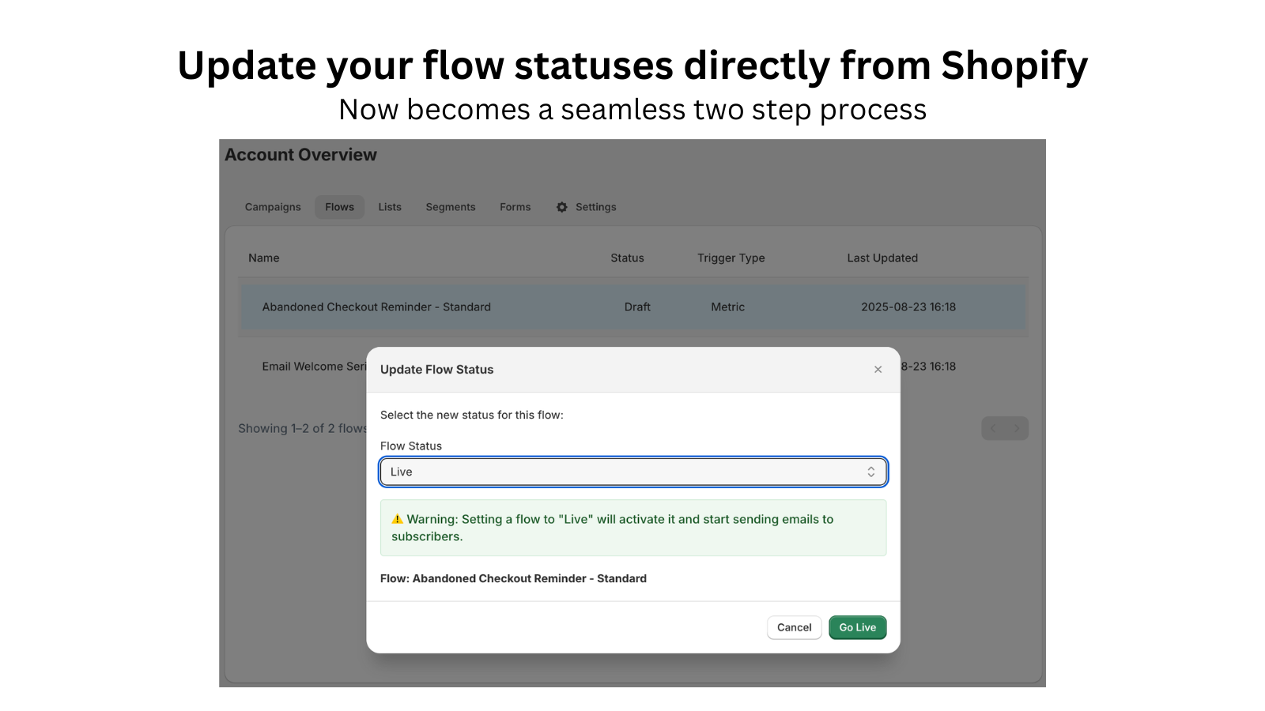Select the Flows tab
The height and width of the screenshot is (711, 1265).
[x=339, y=207]
